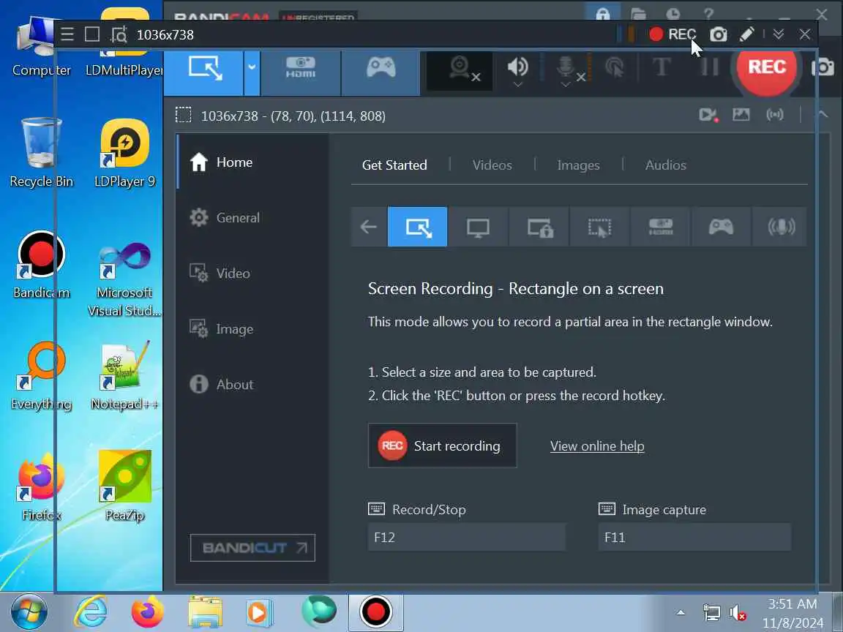Select HDMI mode in Get Started selector
This screenshot has height=632, width=843.
[661, 227]
